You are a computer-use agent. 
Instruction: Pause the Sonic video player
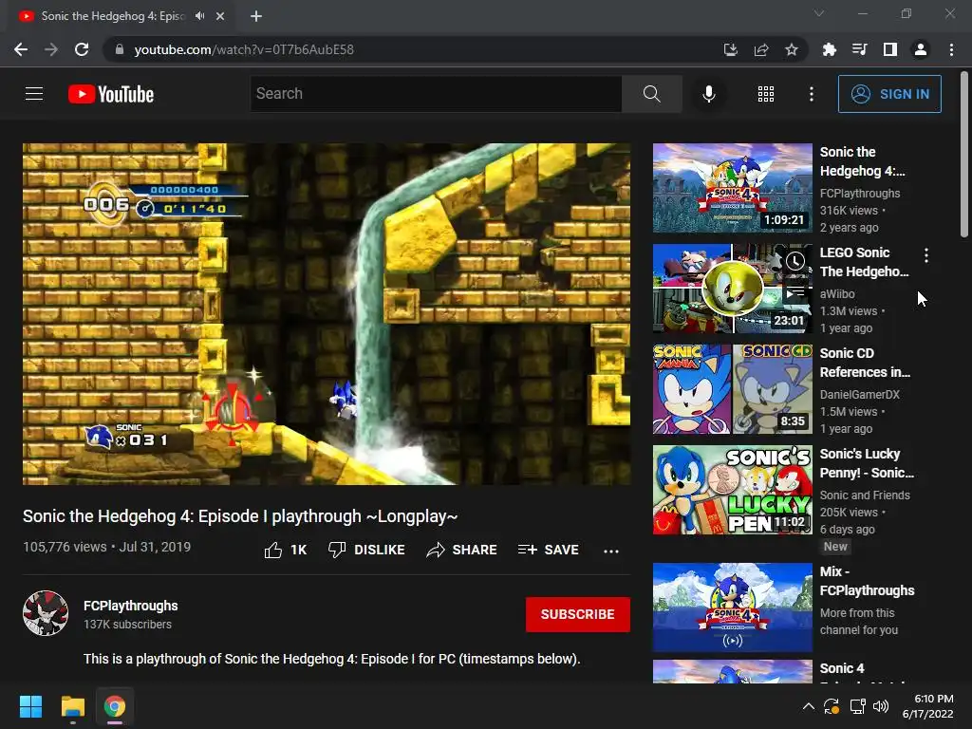point(327,313)
